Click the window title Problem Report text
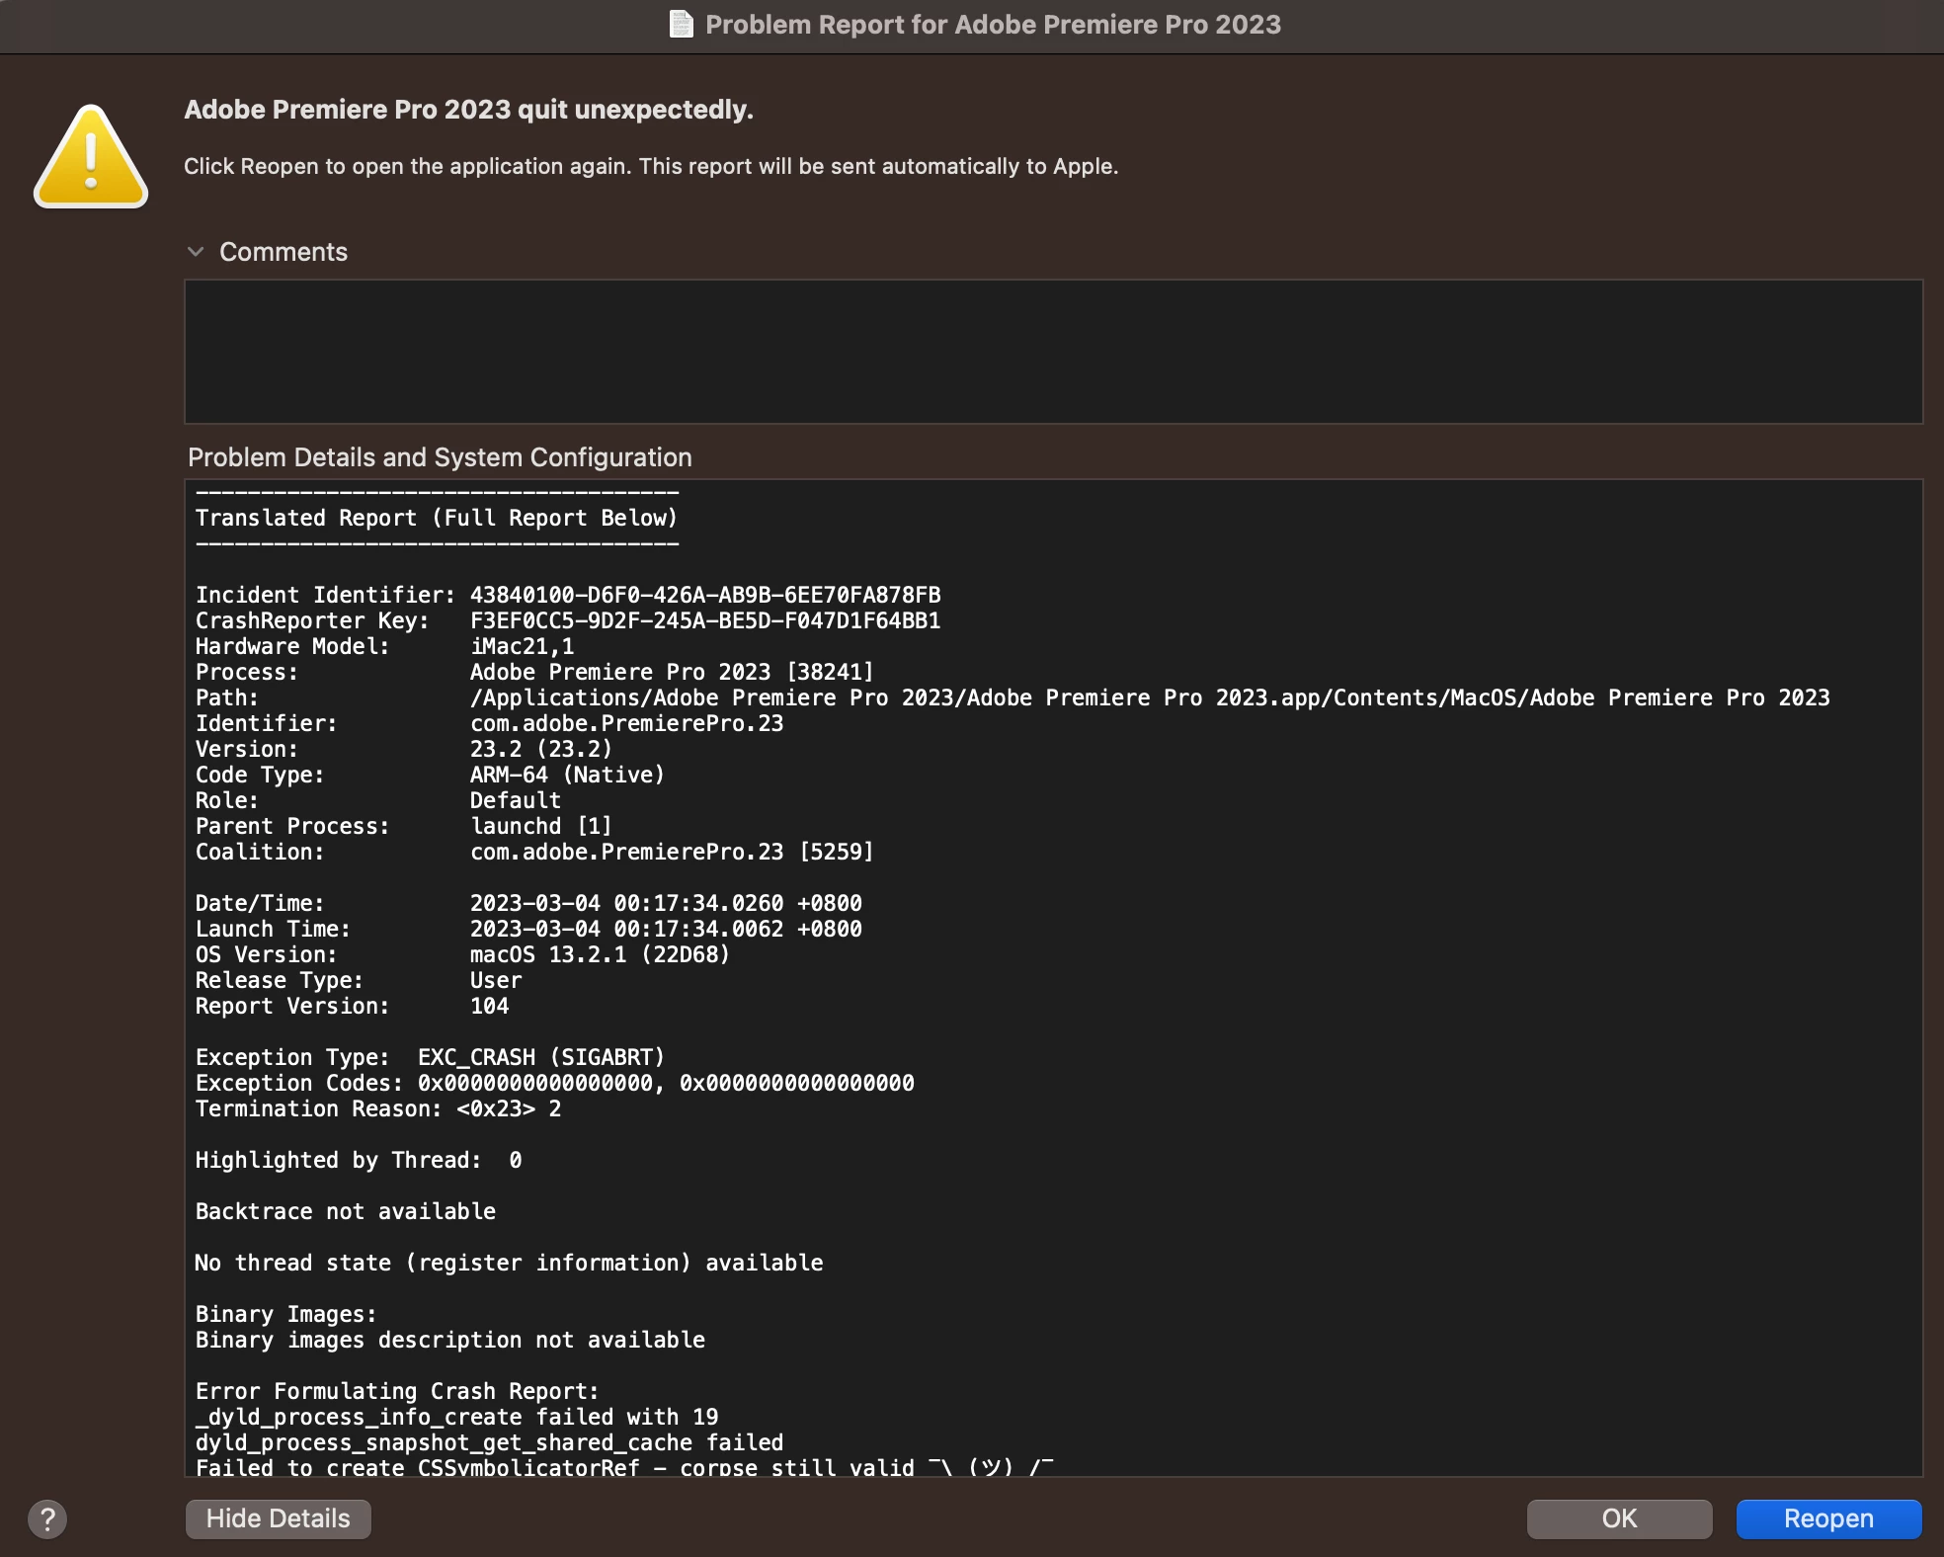This screenshot has width=1944, height=1557. click(992, 24)
